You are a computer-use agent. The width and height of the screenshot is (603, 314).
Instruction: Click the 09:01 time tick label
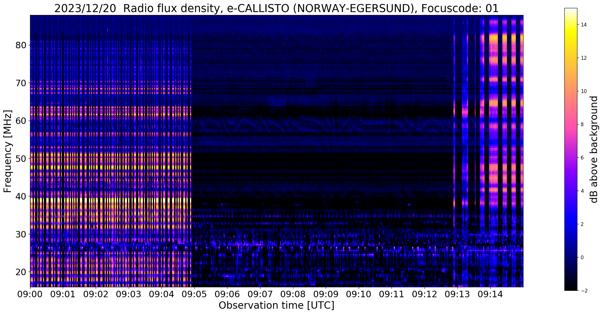pyautogui.click(x=63, y=294)
